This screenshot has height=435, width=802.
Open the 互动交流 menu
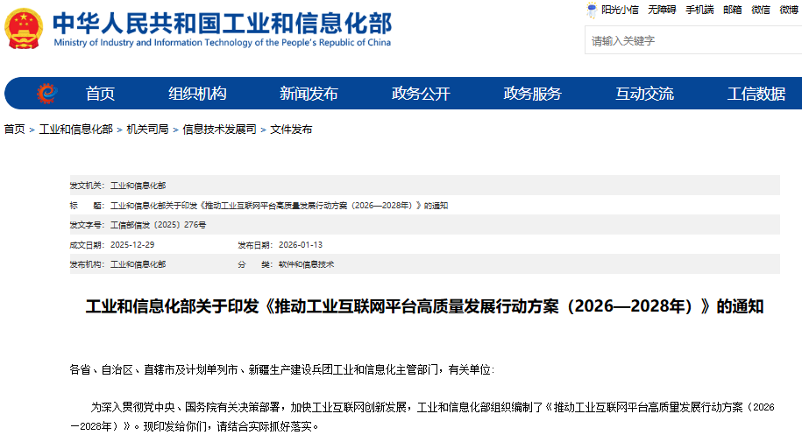point(644,94)
